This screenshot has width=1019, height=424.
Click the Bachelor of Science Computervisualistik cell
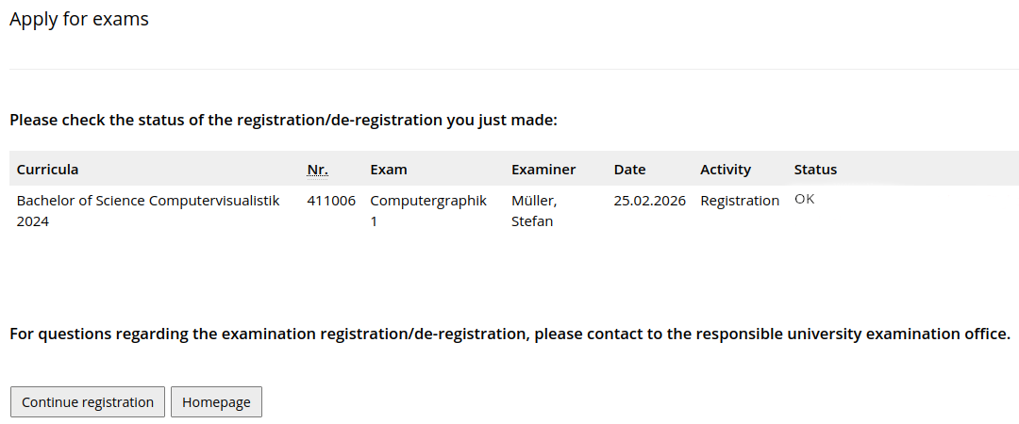(x=148, y=211)
